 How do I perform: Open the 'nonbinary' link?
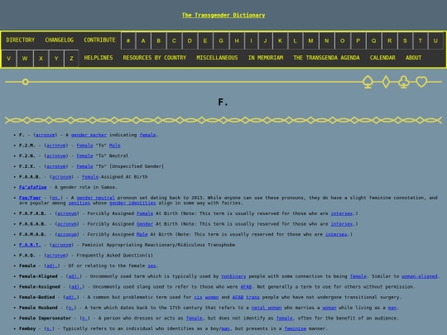pyautogui.click(x=233, y=276)
